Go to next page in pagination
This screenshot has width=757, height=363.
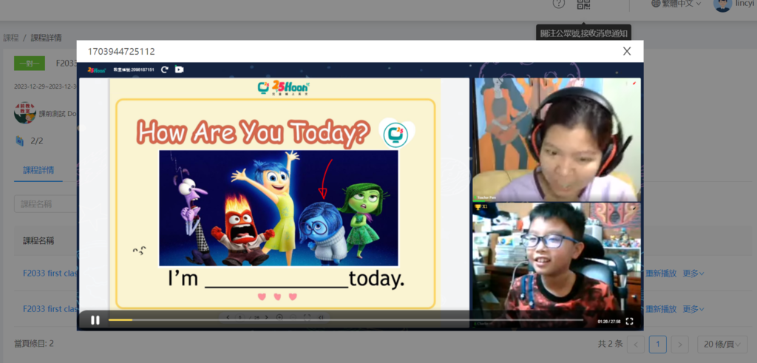680,345
